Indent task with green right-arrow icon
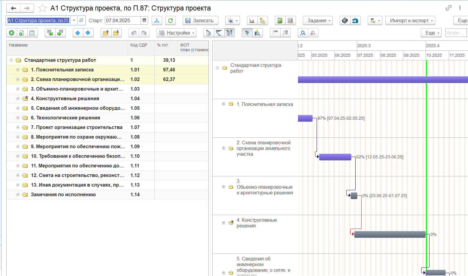 (60, 33)
